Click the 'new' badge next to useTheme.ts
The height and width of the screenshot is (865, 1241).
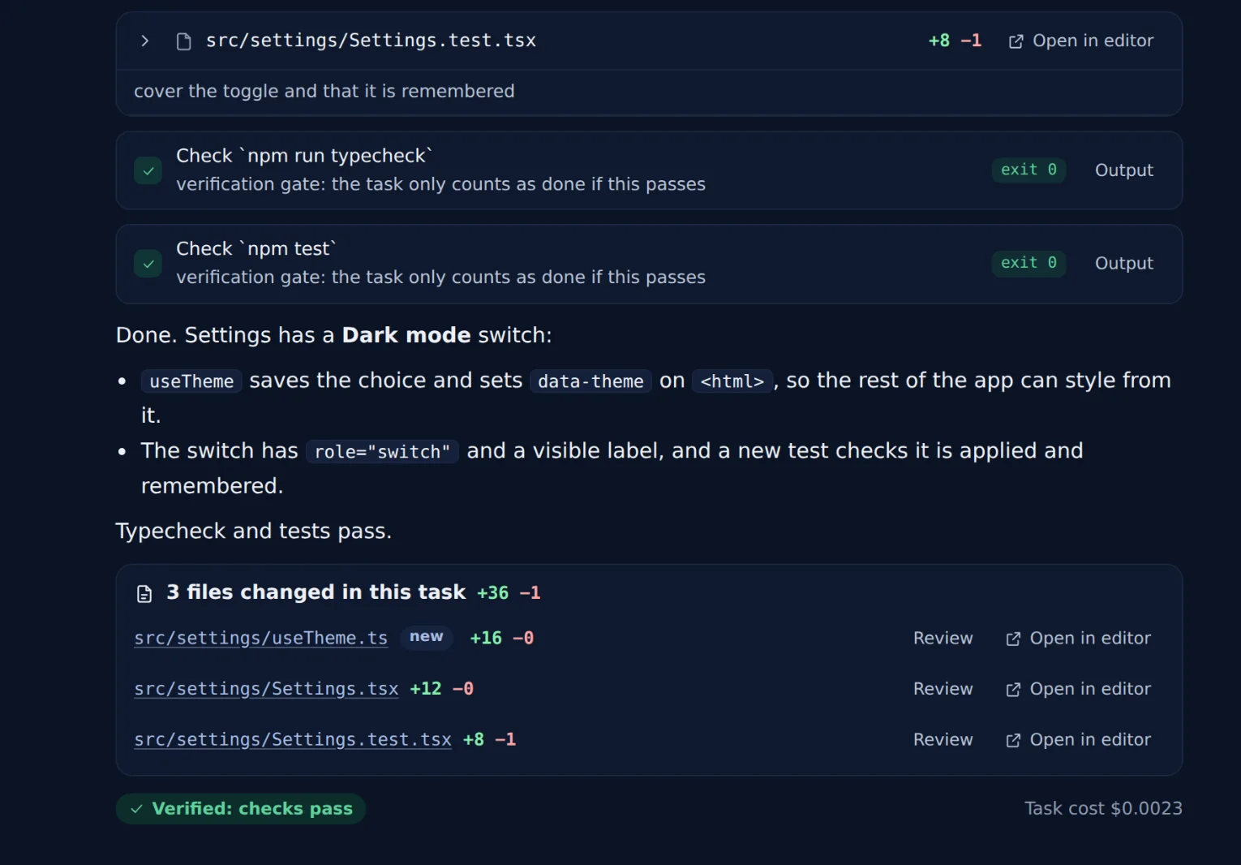pos(427,637)
